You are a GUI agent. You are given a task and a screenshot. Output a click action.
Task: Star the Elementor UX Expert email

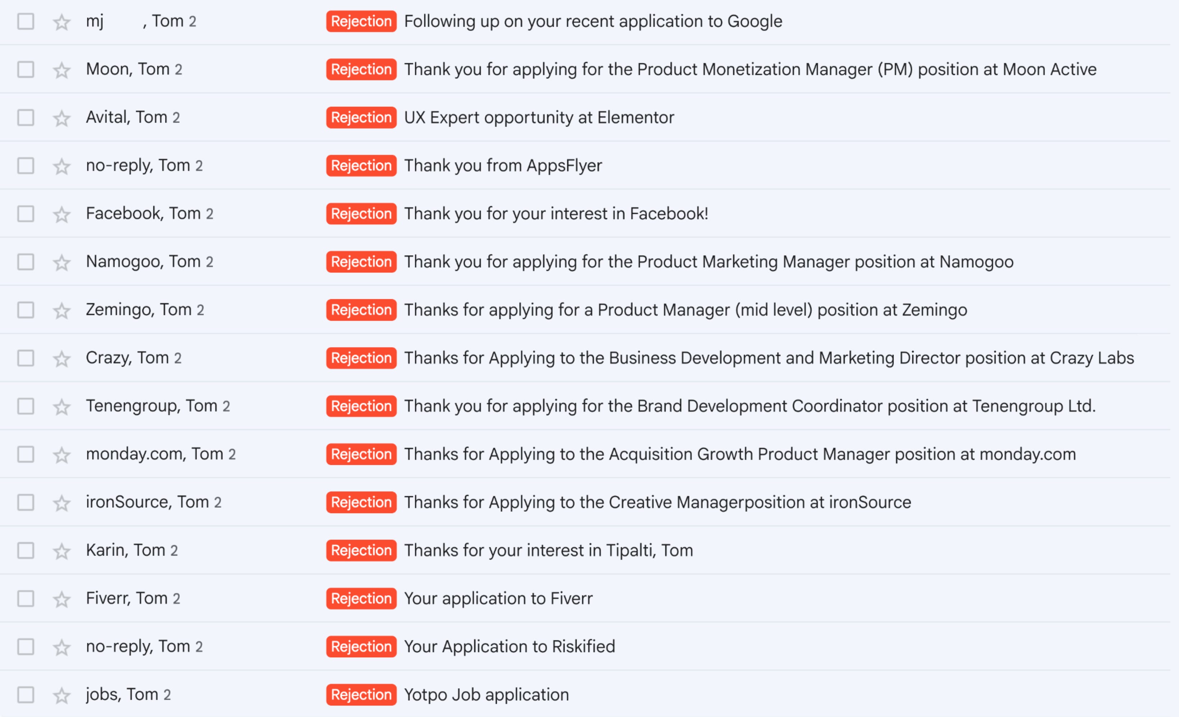tap(62, 118)
